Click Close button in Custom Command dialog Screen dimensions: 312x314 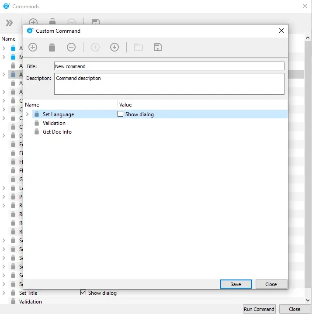271,284
